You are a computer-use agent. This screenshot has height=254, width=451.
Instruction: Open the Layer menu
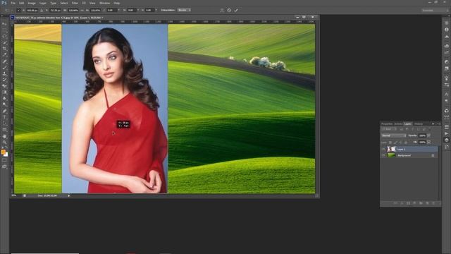point(42,3)
